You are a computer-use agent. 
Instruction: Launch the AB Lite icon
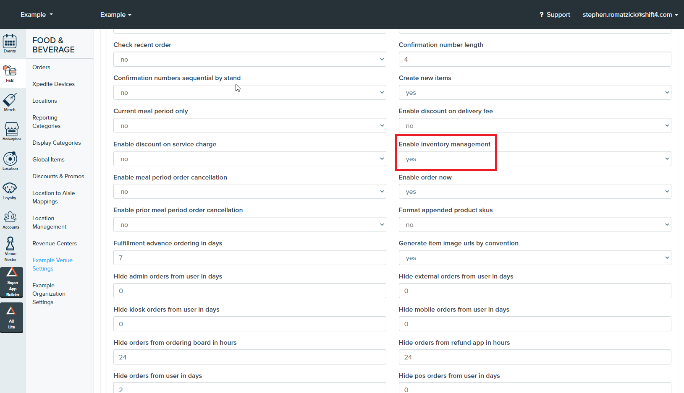(x=11, y=317)
